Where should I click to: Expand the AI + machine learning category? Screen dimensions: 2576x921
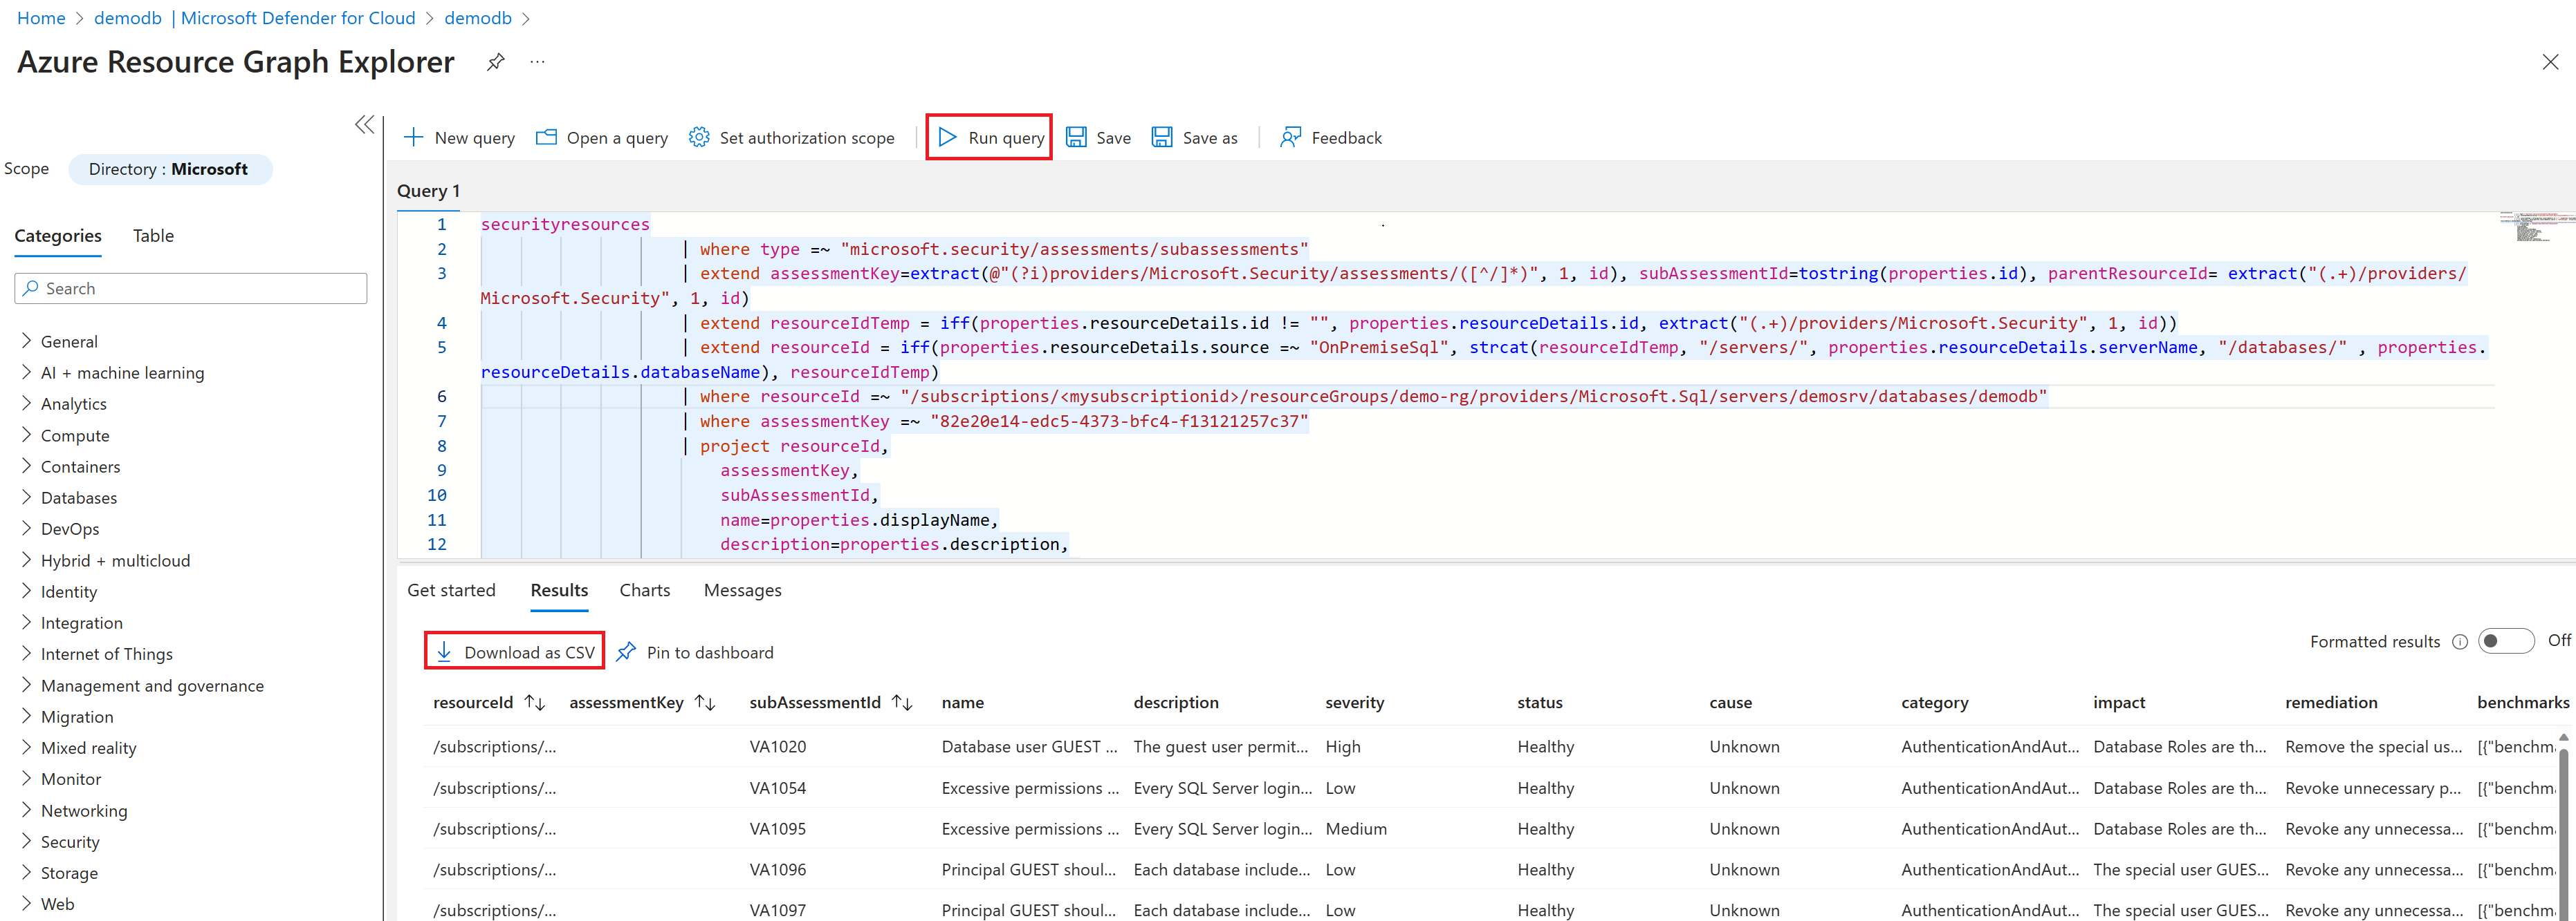(26, 372)
